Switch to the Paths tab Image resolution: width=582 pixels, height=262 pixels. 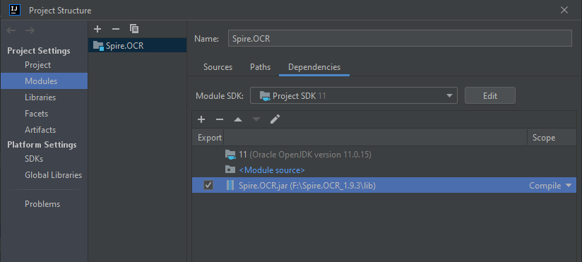tap(260, 67)
